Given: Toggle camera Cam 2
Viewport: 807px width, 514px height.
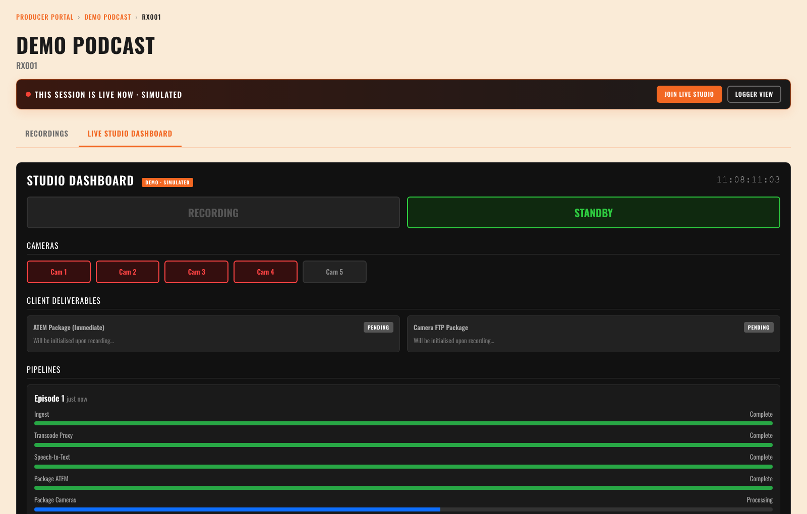Looking at the screenshot, I should point(128,272).
